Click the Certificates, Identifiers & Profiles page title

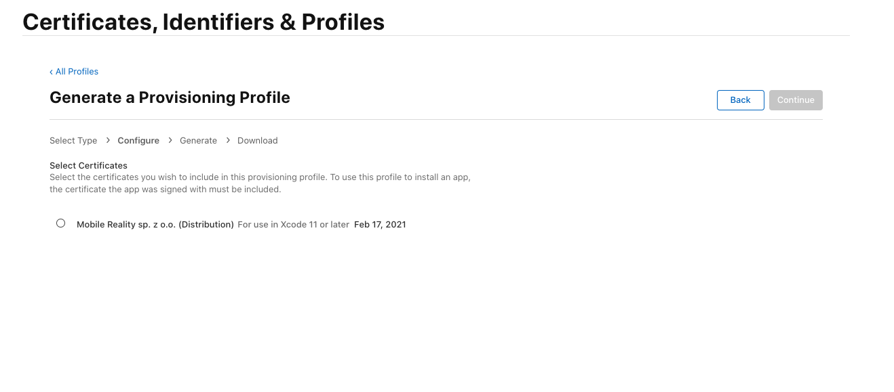point(203,22)
